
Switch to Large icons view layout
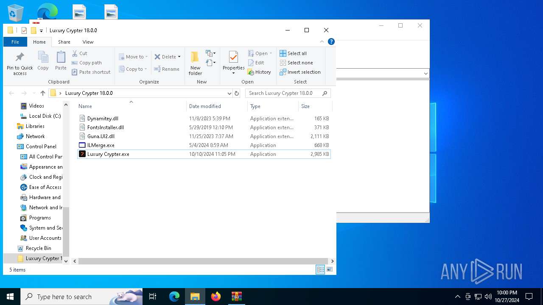[330, 269]
